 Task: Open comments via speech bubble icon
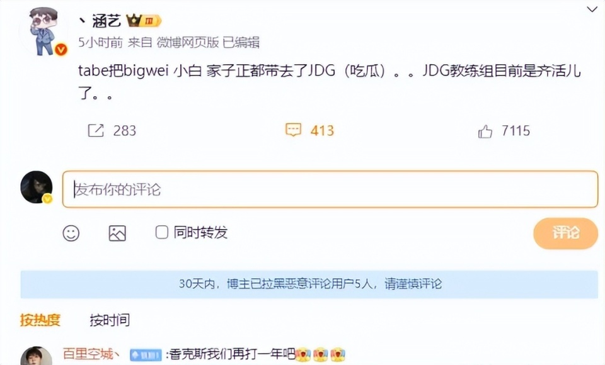(x=293, y=130)
